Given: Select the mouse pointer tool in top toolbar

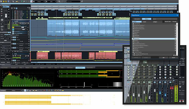Looking at the screenshot, I should [13, 1].
